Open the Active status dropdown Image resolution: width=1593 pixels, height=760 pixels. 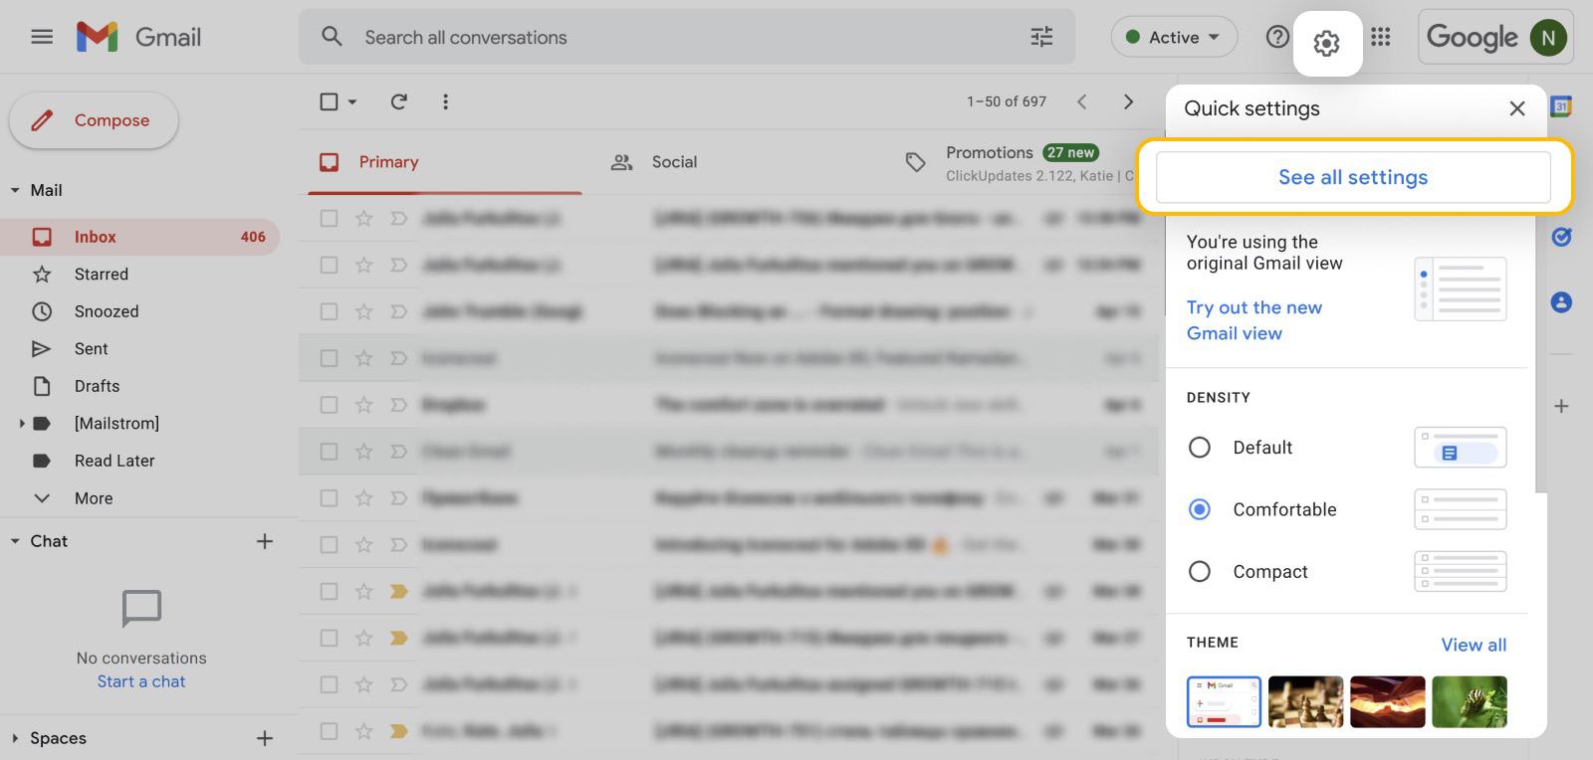pos(1174,38)
